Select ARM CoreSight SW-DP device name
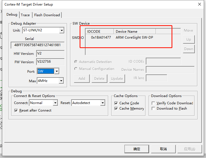Image resolution: width=206 pixels, height=158 pixels. (134, 37)
